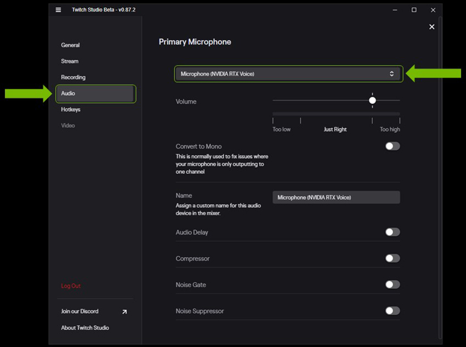Click the up-down chevron on the microphone selector

coord(393,73)
